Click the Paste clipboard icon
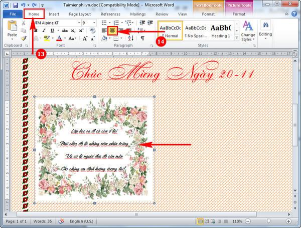The height and width of the screenshot is (228, 301). (x=12, y=26)
